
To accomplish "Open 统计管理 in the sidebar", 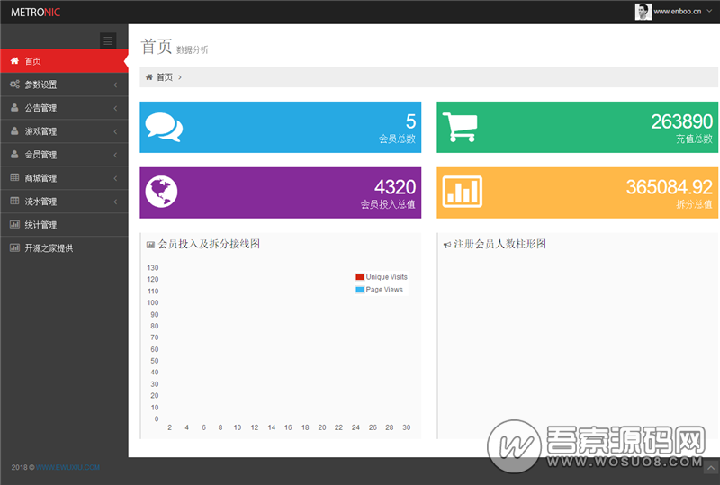I will pyautogui.click(x=40, y=225).
